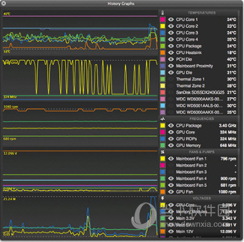
Task: Open yellow color swatch of CPU Package frequency
Action: coord(163,125)
